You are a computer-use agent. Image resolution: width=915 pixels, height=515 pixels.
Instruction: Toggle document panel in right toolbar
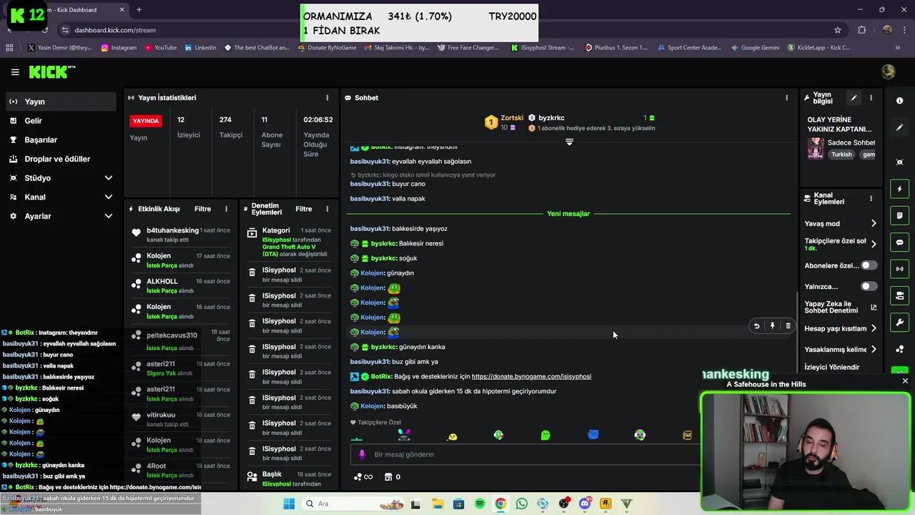coord(899,215)
